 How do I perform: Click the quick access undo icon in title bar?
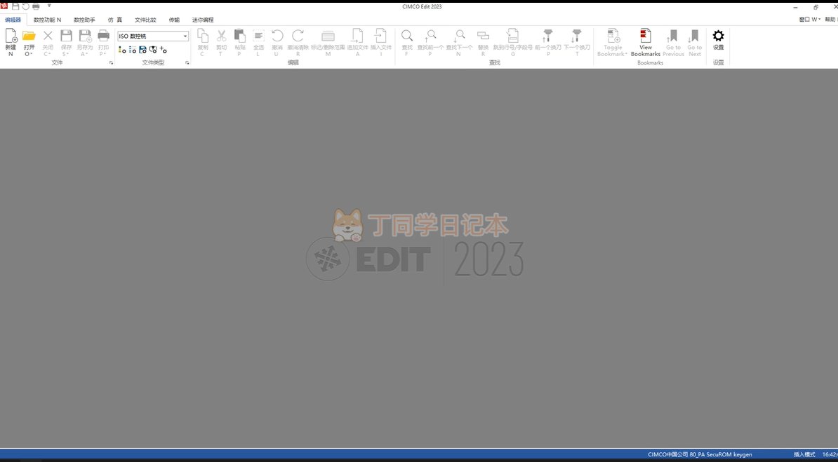tap(26, 6)
